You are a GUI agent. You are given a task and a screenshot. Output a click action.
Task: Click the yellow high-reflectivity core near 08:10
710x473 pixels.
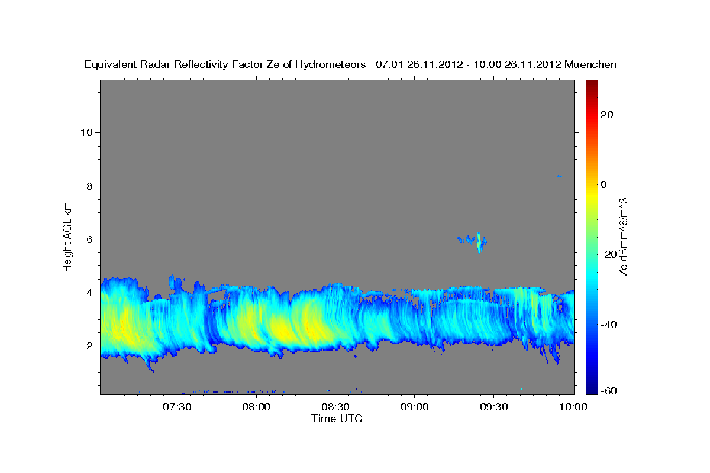pyautogui.click(x=283, y=331)
